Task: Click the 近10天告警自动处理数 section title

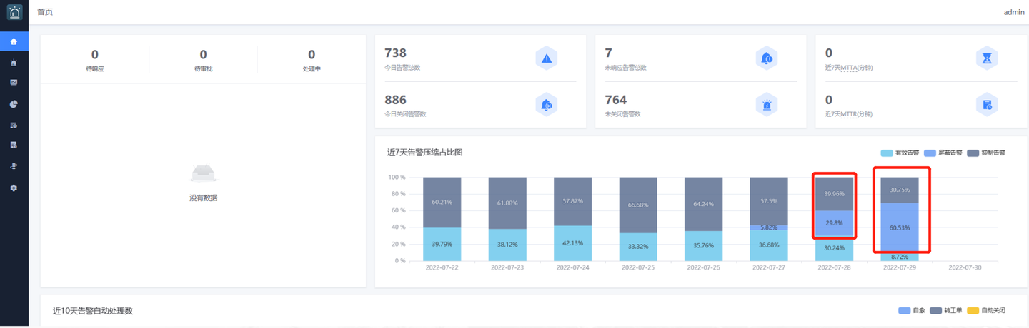Action: (93, 311)
